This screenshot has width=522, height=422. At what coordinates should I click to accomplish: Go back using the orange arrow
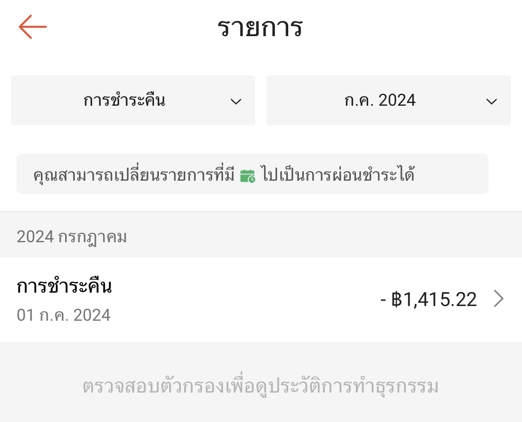[x=33, y=27]
